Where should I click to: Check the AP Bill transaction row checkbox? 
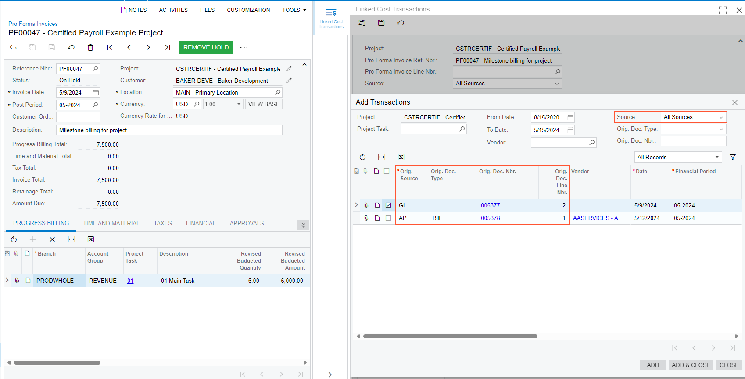[x=388, y=218]
